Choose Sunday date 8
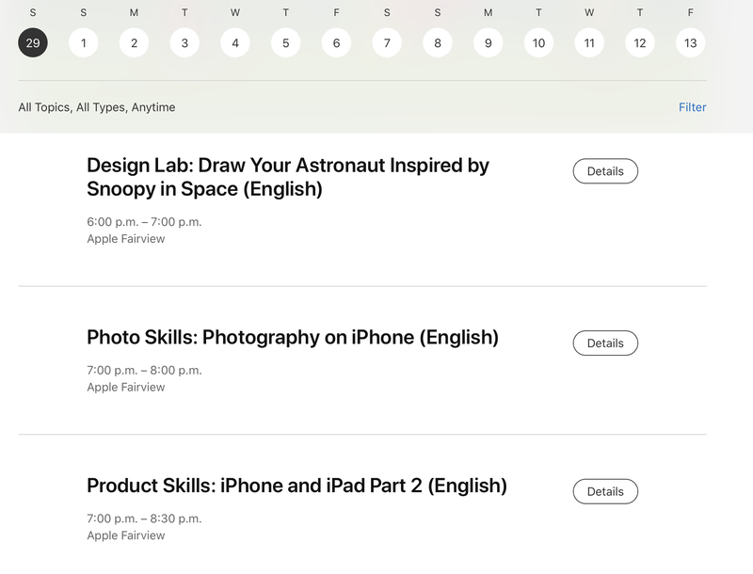The width and height of the screenshot is (753, 574). pos(438,42)
